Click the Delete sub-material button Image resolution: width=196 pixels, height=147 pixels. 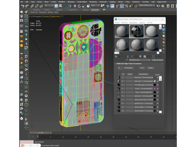pos(151,68)
